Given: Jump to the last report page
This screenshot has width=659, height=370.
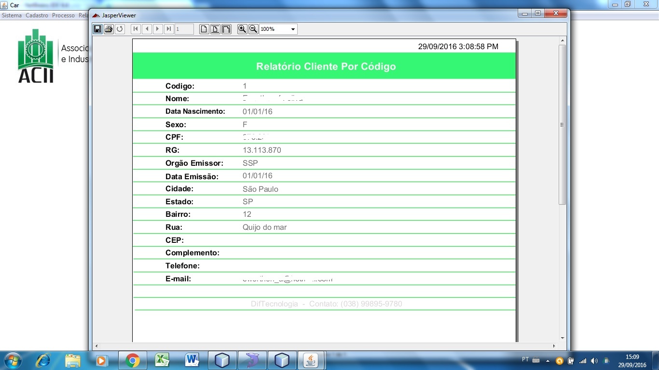Looking at the screenshot, I should [169, 29].
